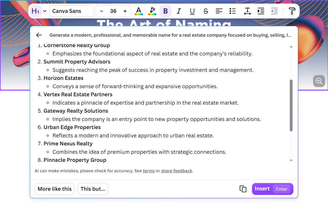The width and height of the screenshot is (328, 219).
Task: Decrease font size with minus button
Action: pos(101,11)
